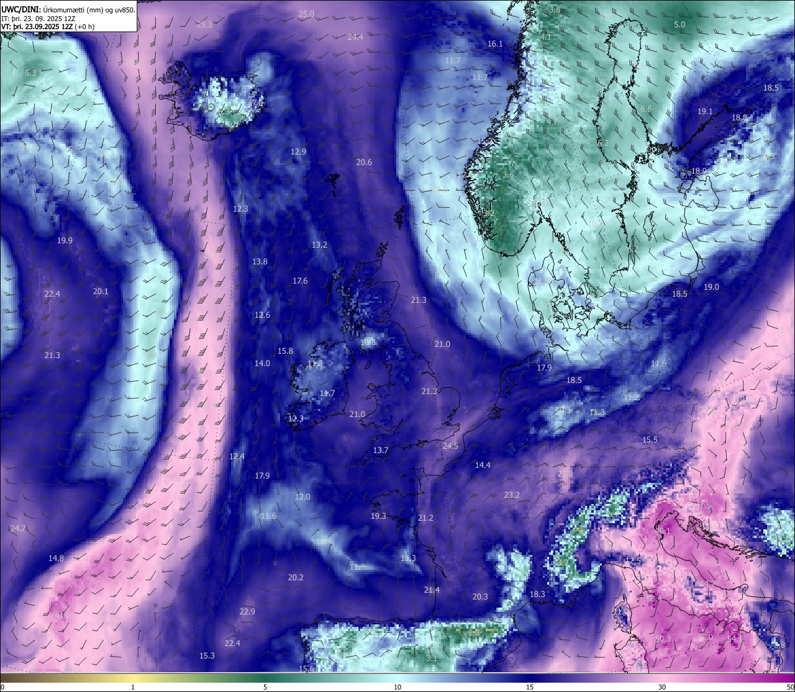The image size is (795, 692).
Task: Click the 14.8 value label
Action: point(56,558)
